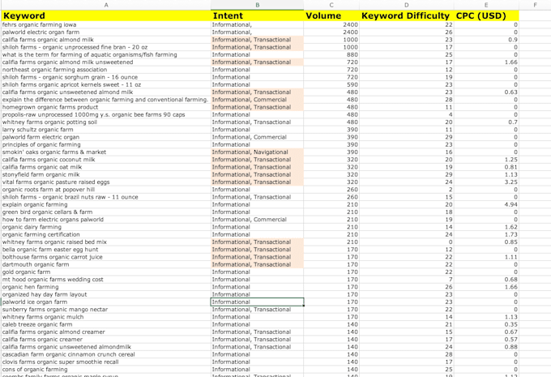The image size is (551, 377).
Task: Select cell 'explain the difference between organic farming and conventional farming.'
Action: [106, 100]
